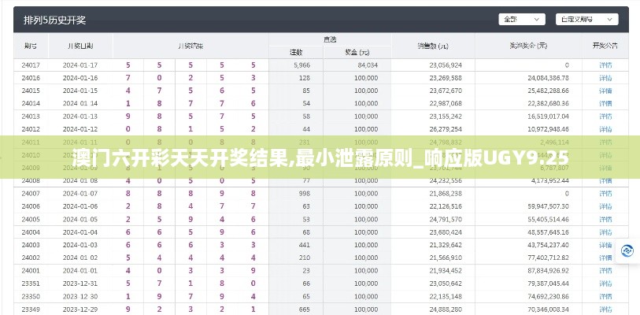The height and width of the screenshot is (315, 640).
Task: Open the floating blue assistant icon
Action: click(x=627, y=250)
